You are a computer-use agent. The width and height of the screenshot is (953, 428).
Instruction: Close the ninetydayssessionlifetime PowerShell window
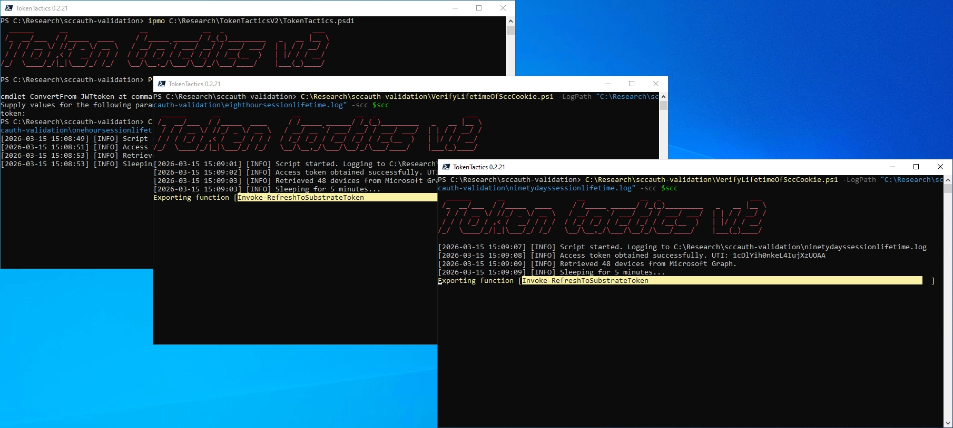(x=940, y=167)
